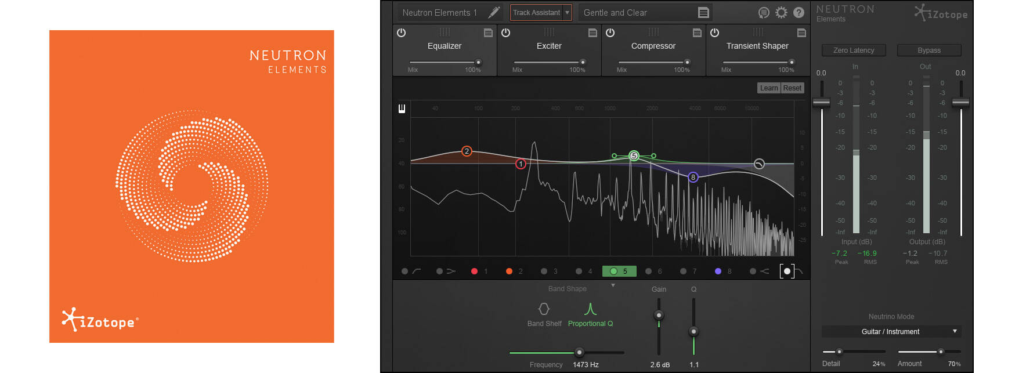
Task: Open the Equalizer module preset list icon
Action: (x=489, y=33)
